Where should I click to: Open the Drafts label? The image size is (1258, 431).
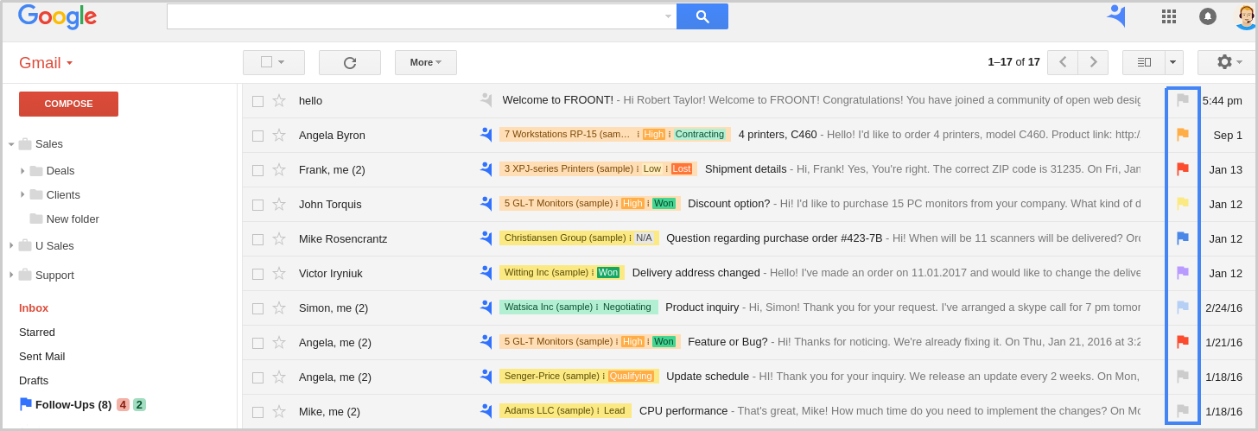point(34,380)
